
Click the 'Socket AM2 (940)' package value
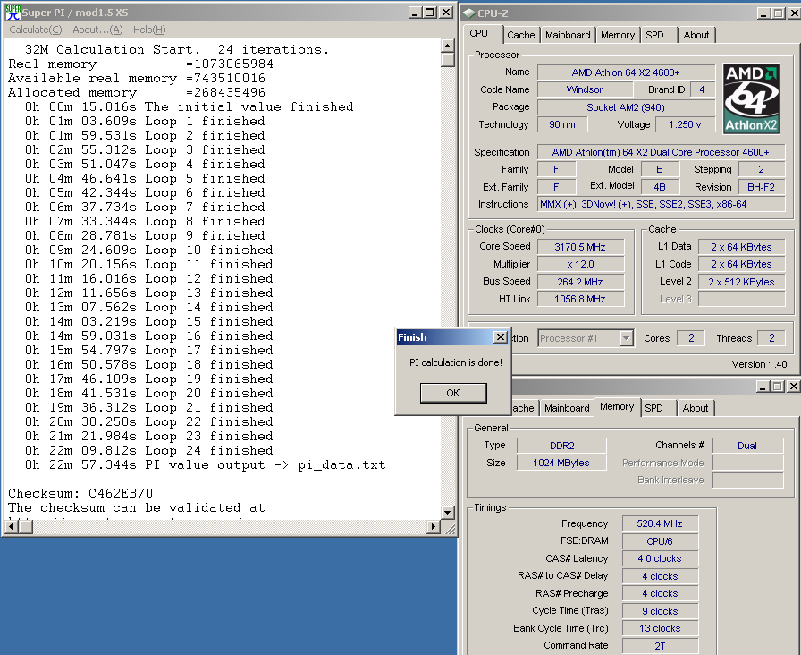(x=626, y=107)
